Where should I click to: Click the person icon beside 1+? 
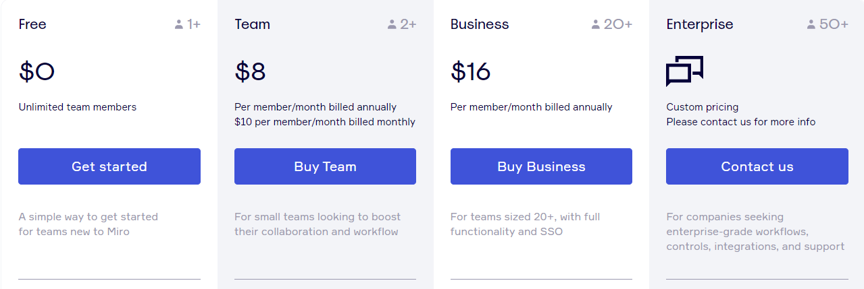click(x=179, y=25)
